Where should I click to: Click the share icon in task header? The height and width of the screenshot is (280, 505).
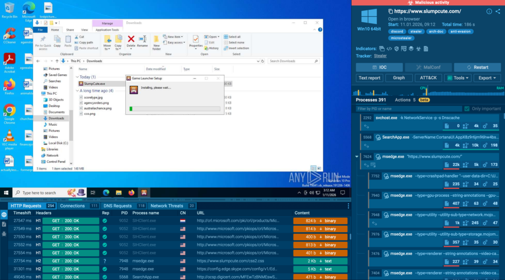(x=498, y=11)
